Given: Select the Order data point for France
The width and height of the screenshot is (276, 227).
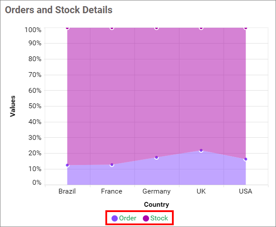Looking at the screenshot, I should 112,165.
